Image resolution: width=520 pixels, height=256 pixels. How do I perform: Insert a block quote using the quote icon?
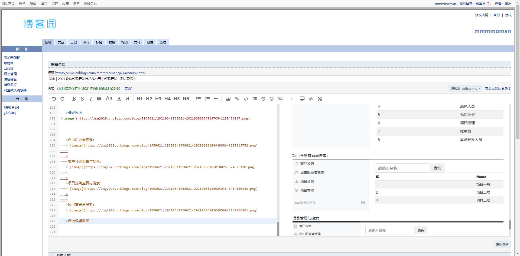click(99, 99)
